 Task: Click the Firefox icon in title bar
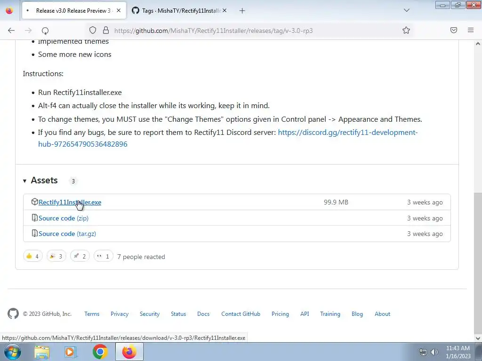click(x=9, y=10)
